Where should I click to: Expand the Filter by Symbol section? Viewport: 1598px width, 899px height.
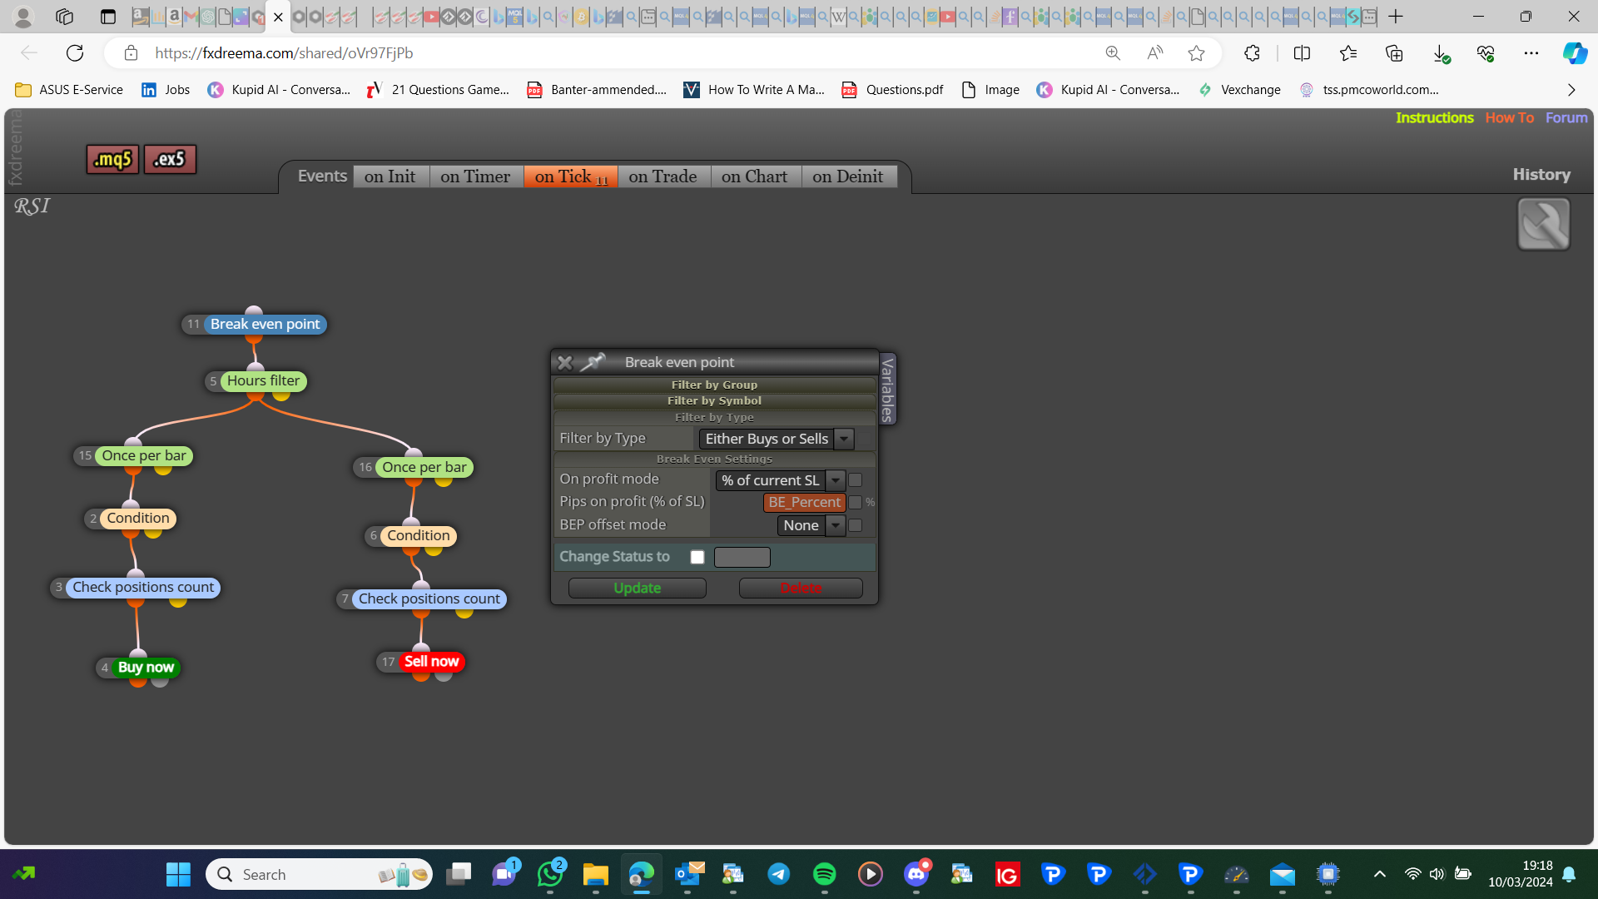(714, 400)
